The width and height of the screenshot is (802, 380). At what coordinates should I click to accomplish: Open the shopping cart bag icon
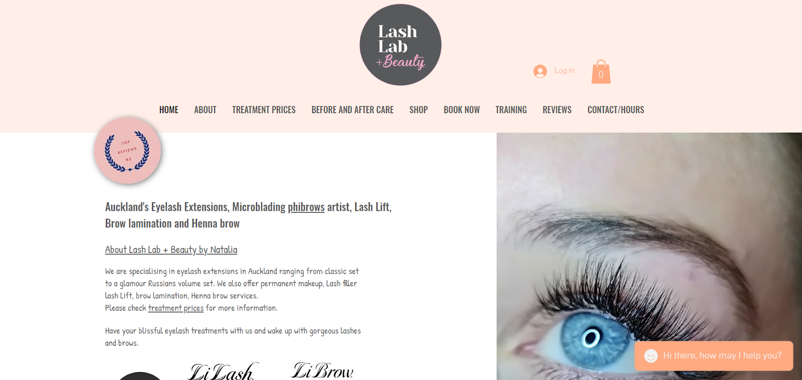pyautogui.click(x=601, y=72)
